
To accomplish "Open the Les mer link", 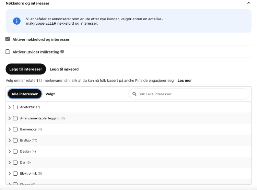I will (185, 80).
